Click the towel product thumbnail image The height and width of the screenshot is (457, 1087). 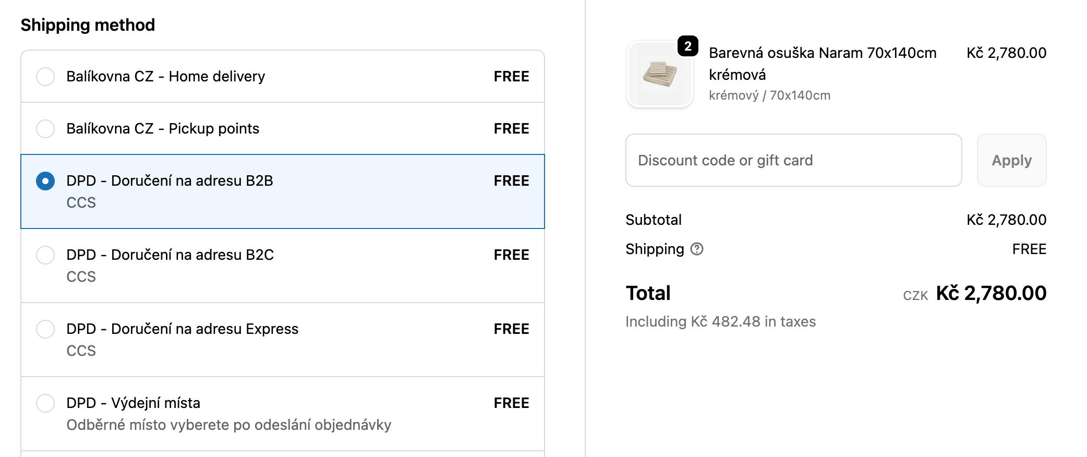click(x=660, y=74)
